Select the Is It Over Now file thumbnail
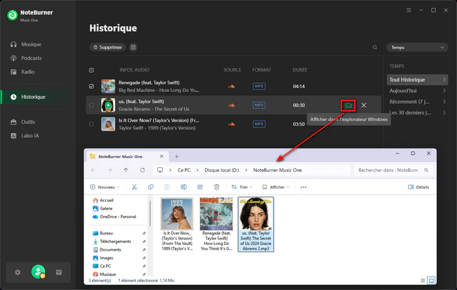 [177, 214]
